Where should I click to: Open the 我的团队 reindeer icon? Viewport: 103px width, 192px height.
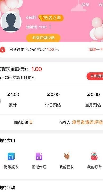point(67,156)
